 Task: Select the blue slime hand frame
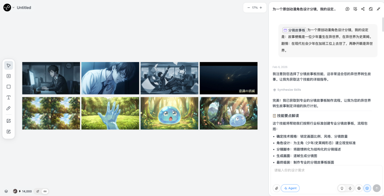(110, 113)
